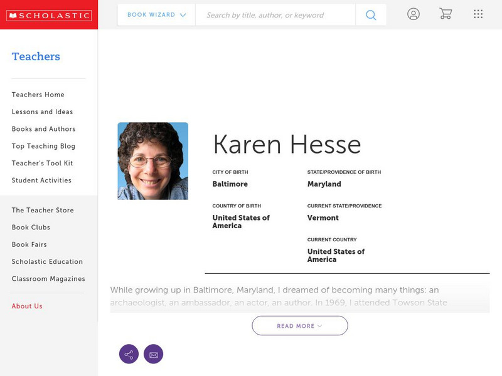Navigate to Books and Authors

pyautogui.click(x=43, y=129)
